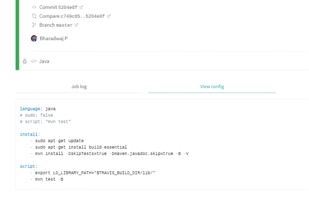Open external link icon next to Branch master
309x203 pixels.
[x=76, y=25]
